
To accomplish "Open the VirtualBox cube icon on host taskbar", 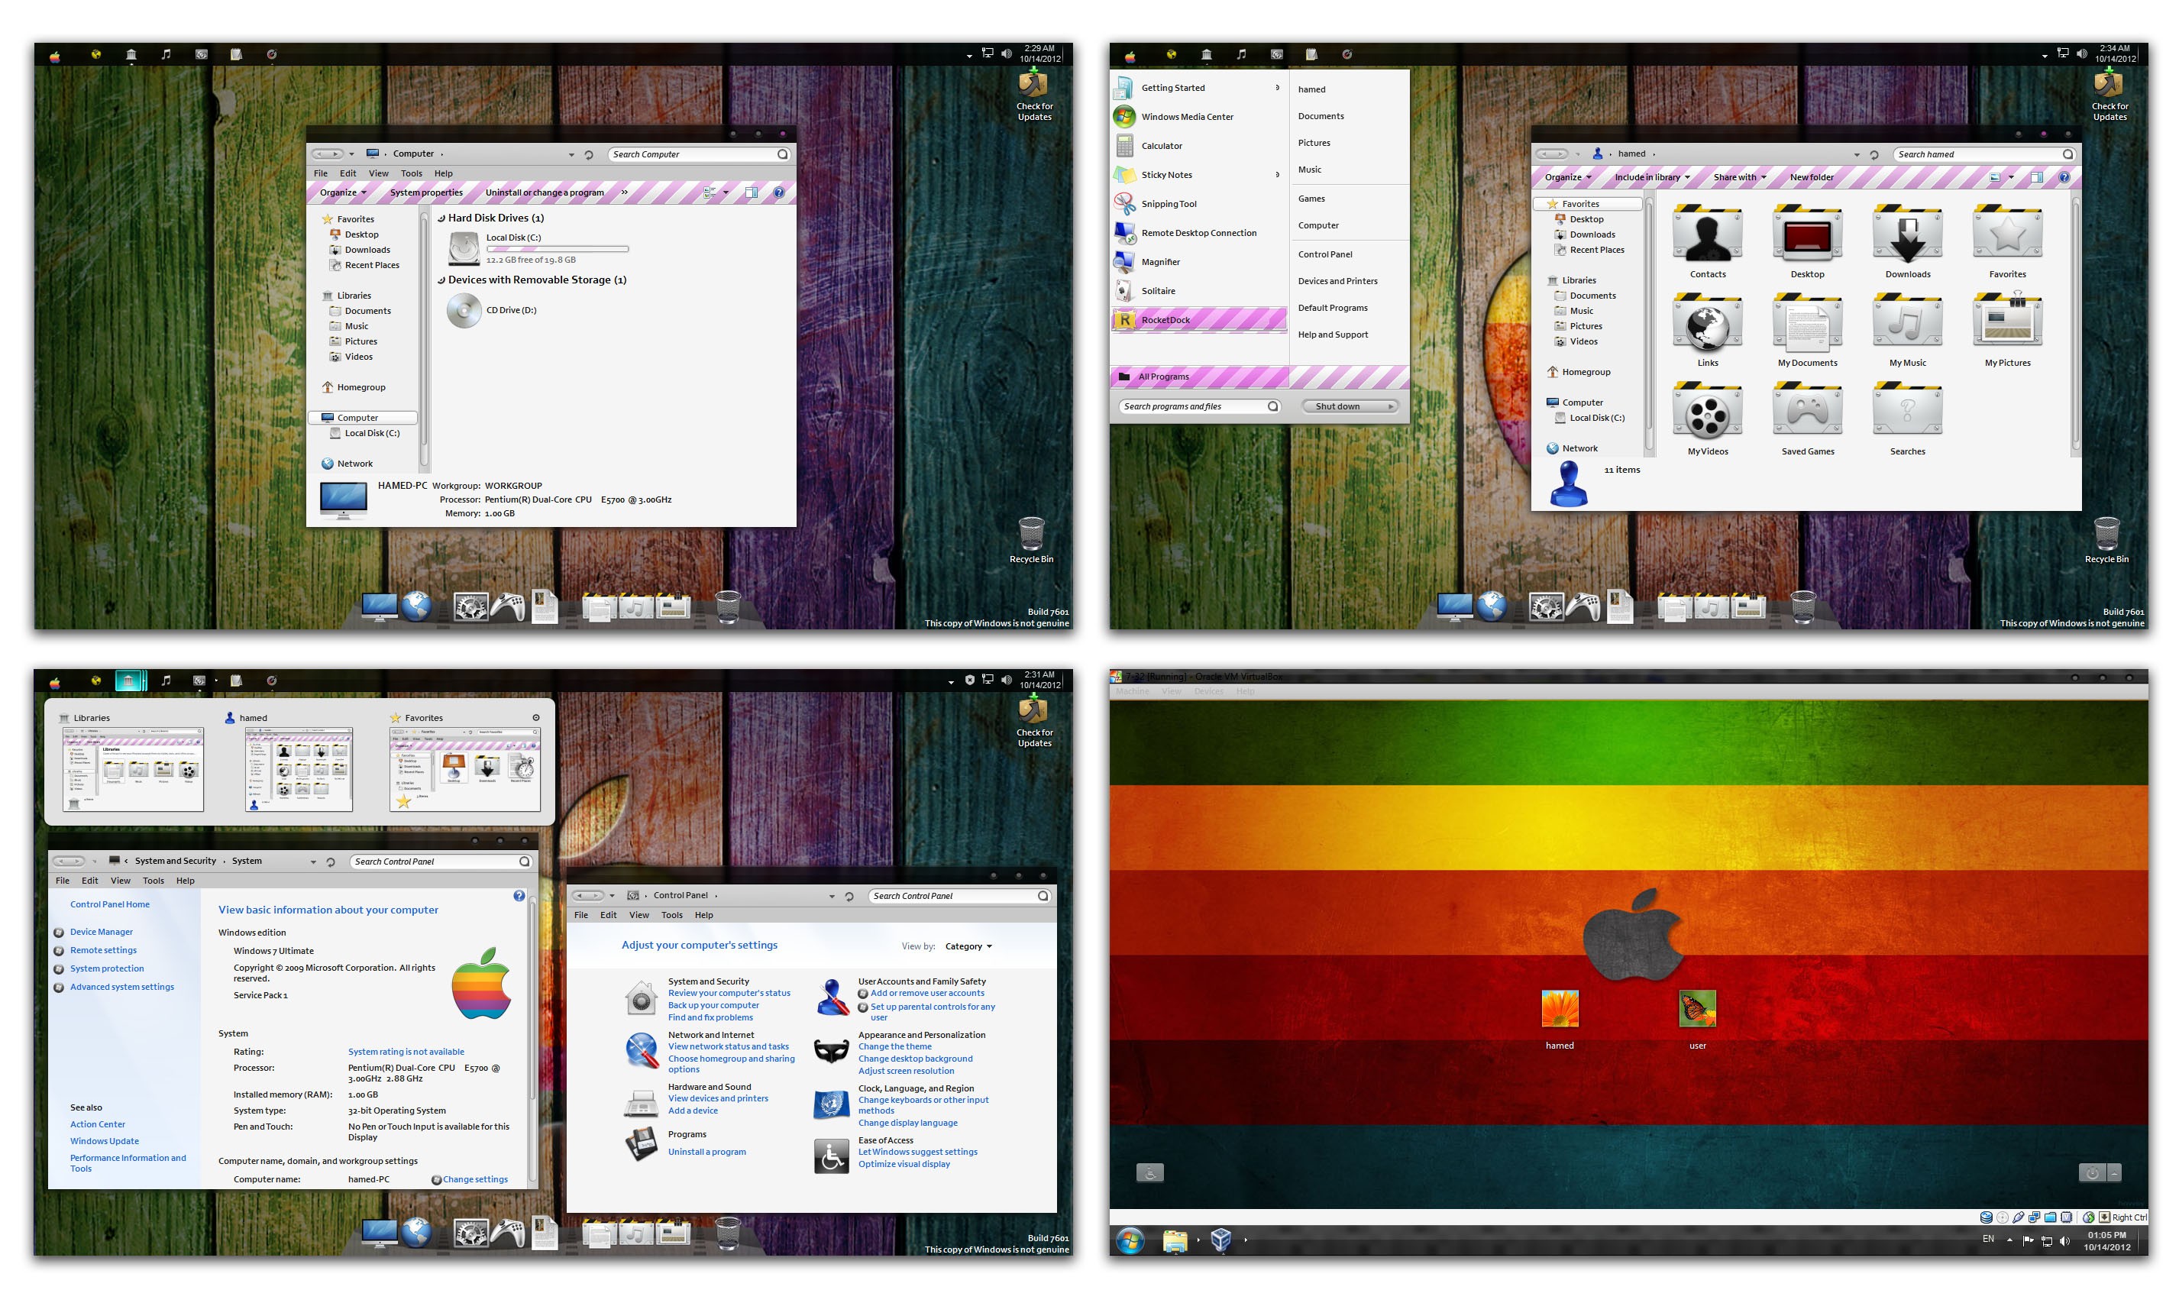I will (1220, 1240).
